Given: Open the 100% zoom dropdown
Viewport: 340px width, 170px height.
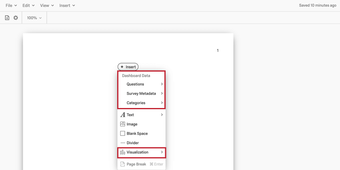Looking at the screenshot, I should click(34, 18).
